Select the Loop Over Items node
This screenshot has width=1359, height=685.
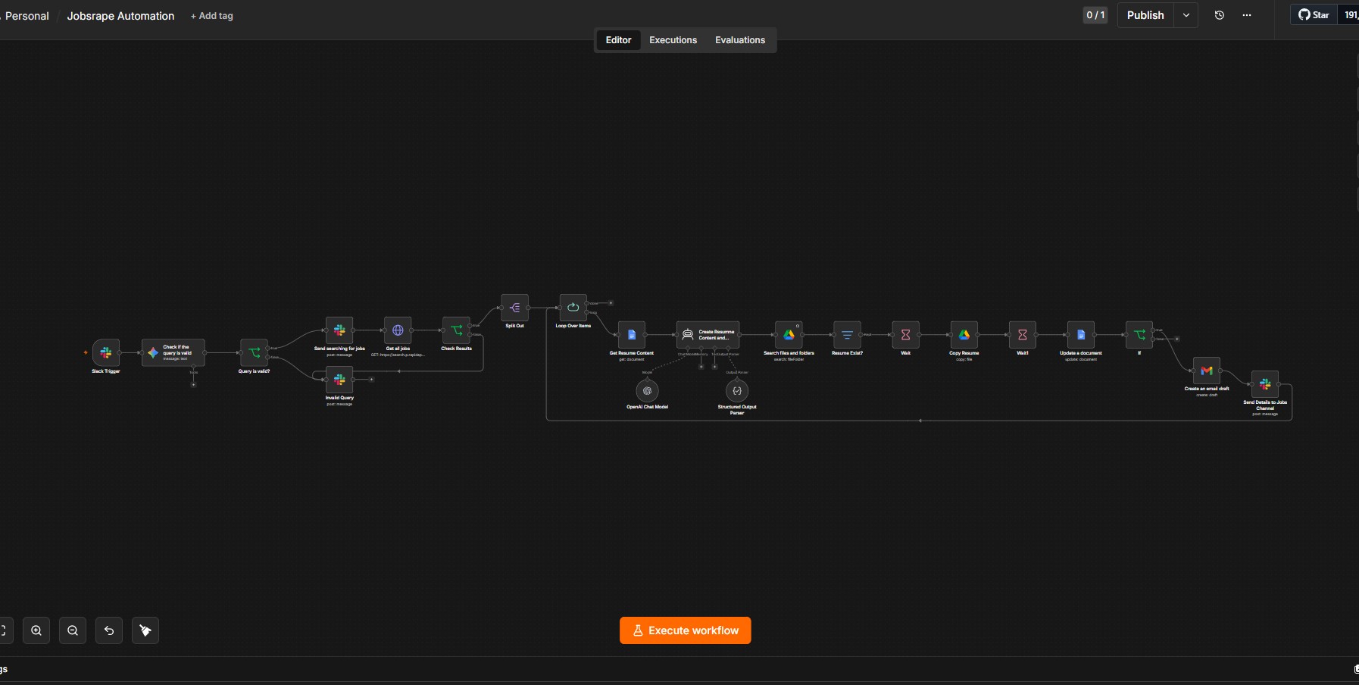[573, 308]
